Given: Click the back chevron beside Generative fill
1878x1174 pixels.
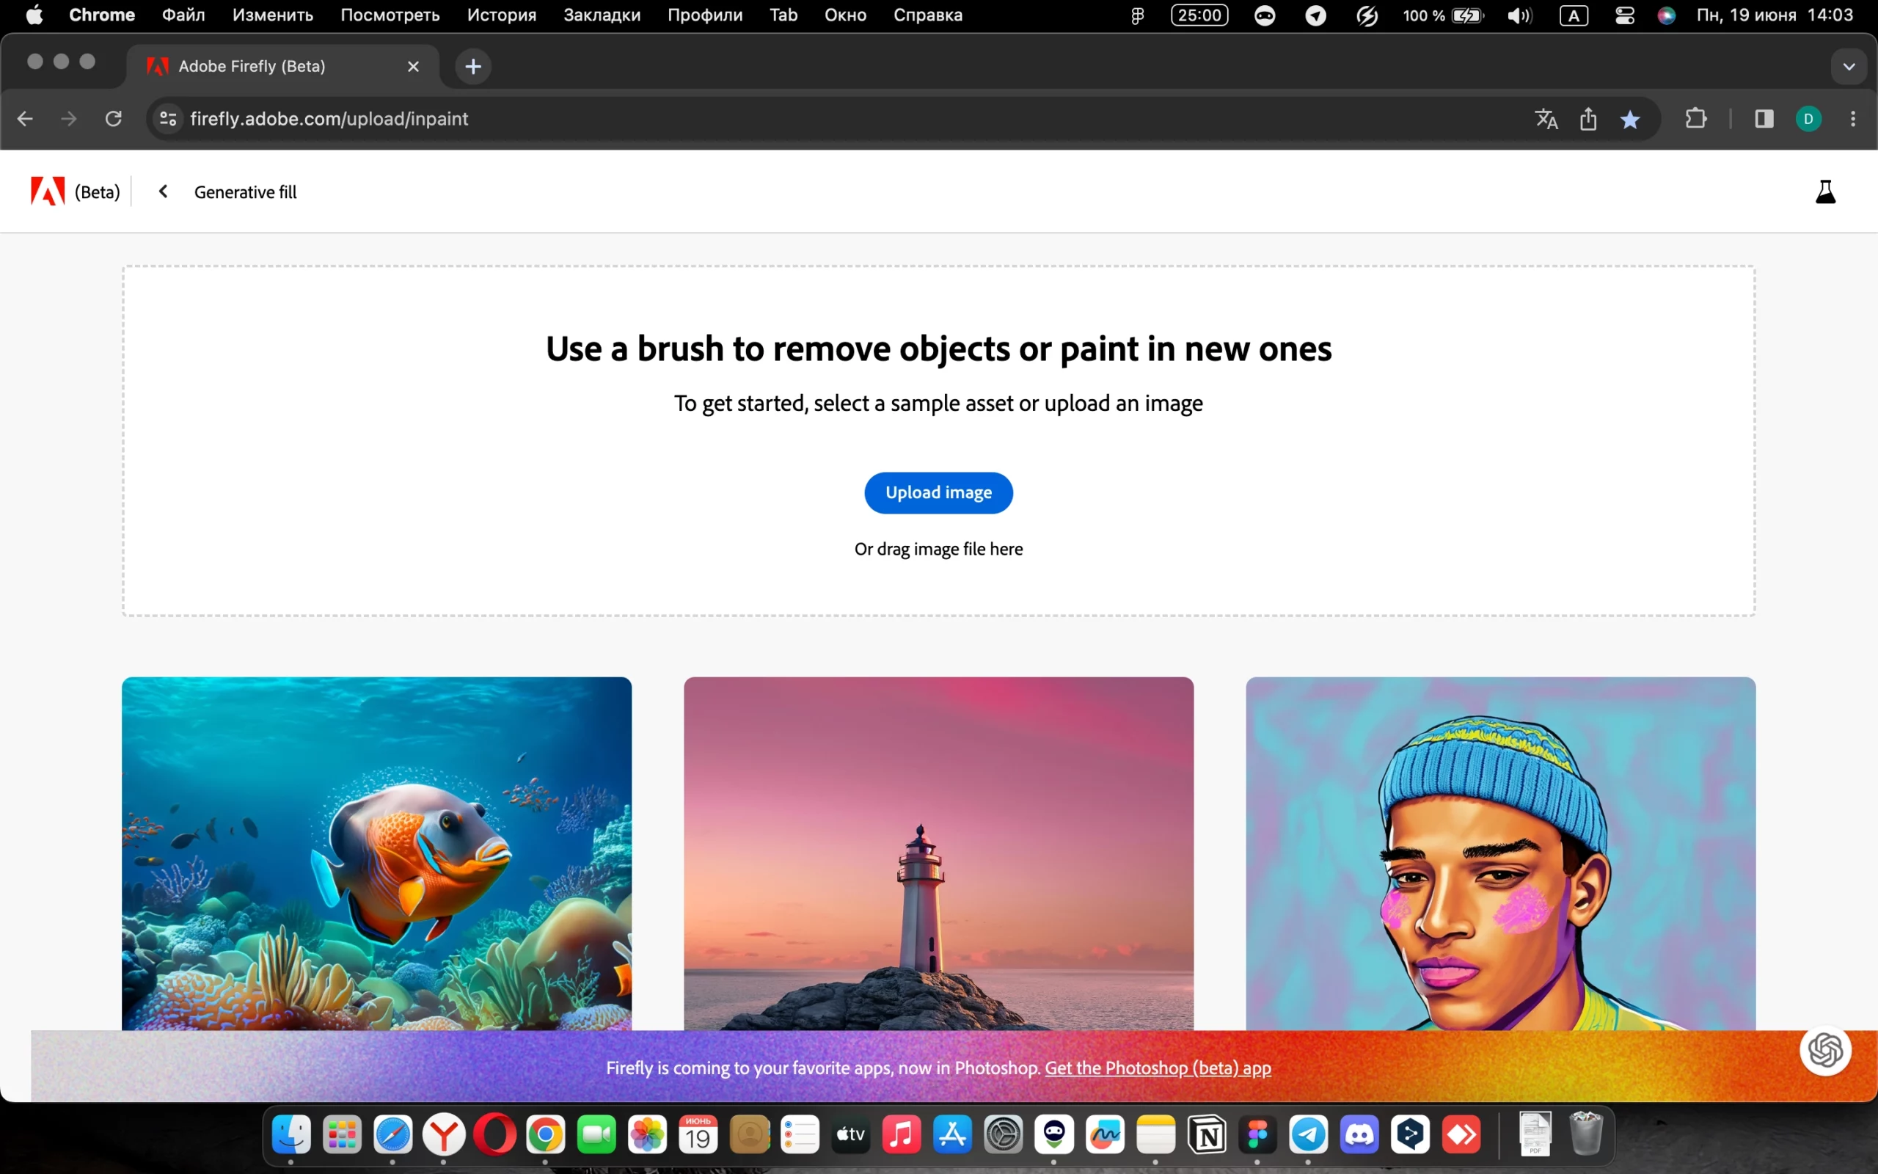Looking at the screenshot, I should [163, 191].
